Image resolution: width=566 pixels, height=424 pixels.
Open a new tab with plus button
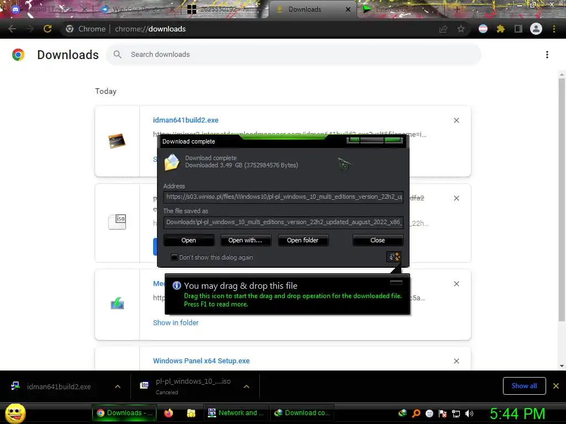(457, 9)
